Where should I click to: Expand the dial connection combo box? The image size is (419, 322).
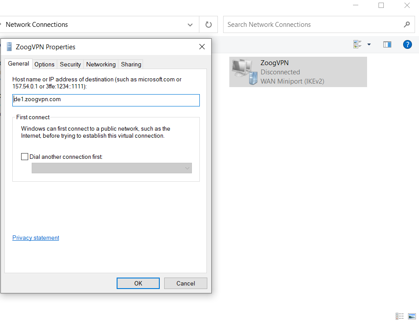tap(187, 168)
